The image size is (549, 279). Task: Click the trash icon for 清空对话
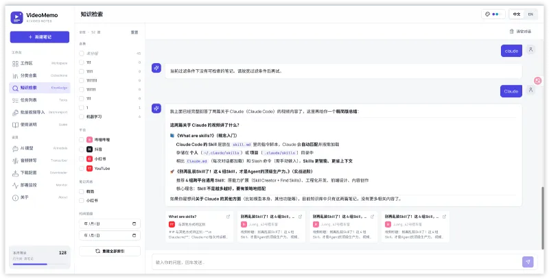(511, 32)
